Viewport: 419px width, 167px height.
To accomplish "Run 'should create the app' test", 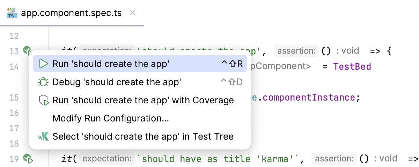I will [x=111, y=64].
